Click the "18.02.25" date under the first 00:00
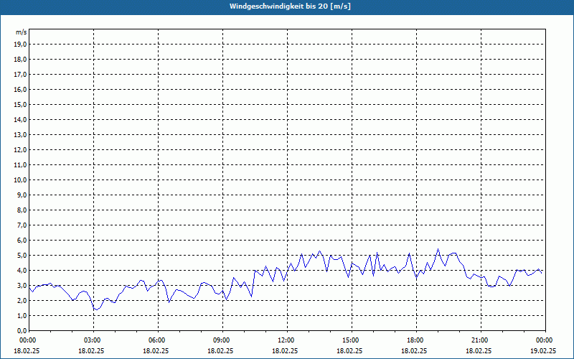 27,350
